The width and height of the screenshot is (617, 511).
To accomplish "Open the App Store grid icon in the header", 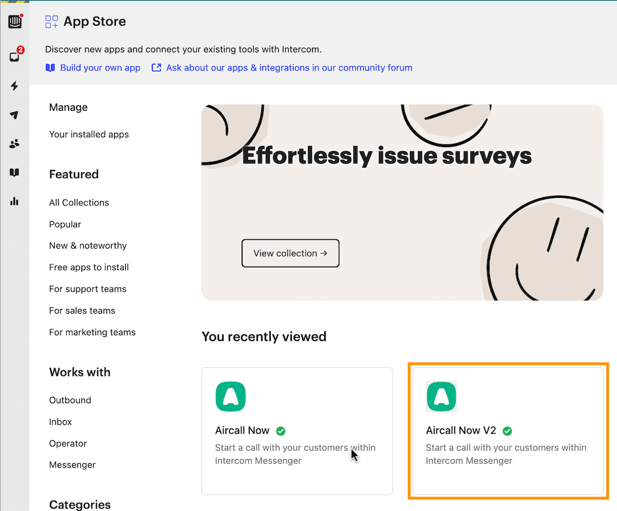I will tap(52, 21).
